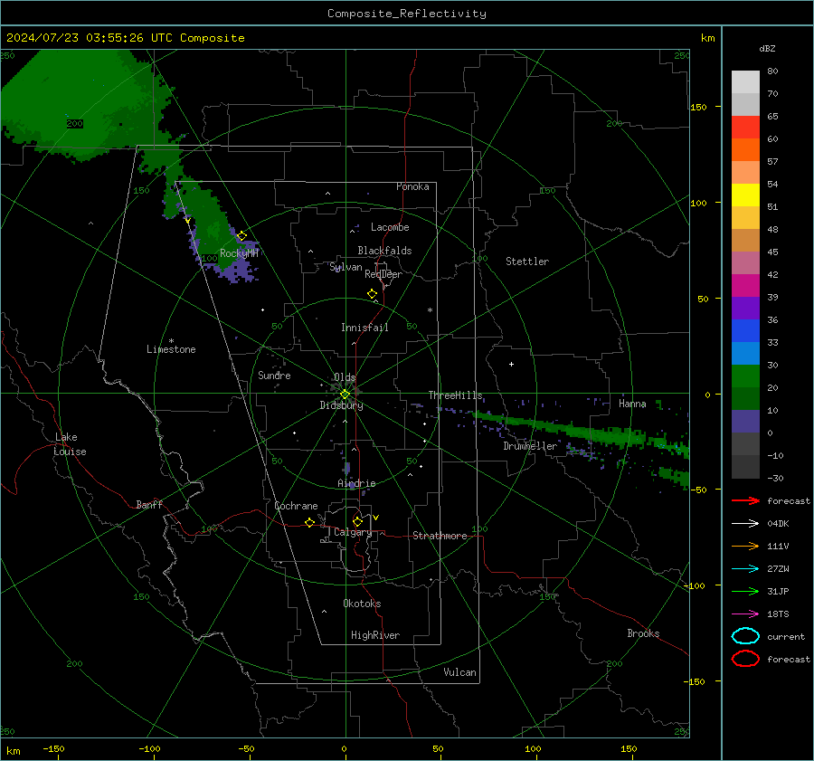Choose the green 31JP arrow legend icon
The image size is (814, 761).
[745, 591]
